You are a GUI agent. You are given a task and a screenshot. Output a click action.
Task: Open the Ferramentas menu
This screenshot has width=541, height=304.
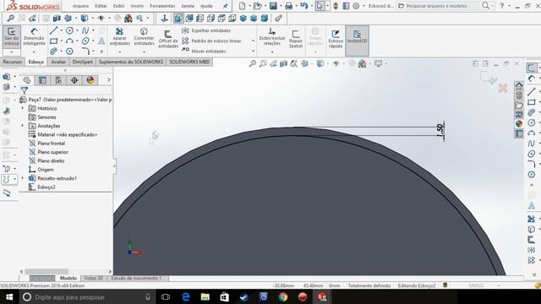click(x=162, y=6)
